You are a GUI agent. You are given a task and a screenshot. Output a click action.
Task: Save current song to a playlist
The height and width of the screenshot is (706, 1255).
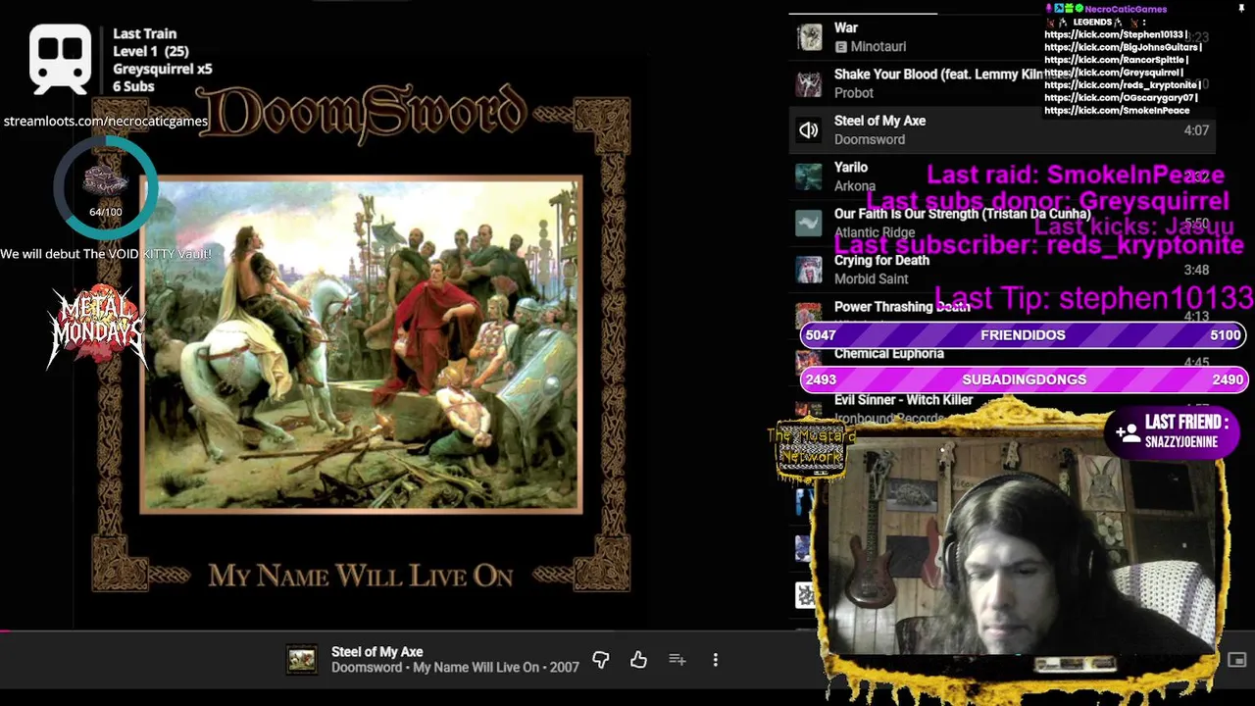(677, 660)
